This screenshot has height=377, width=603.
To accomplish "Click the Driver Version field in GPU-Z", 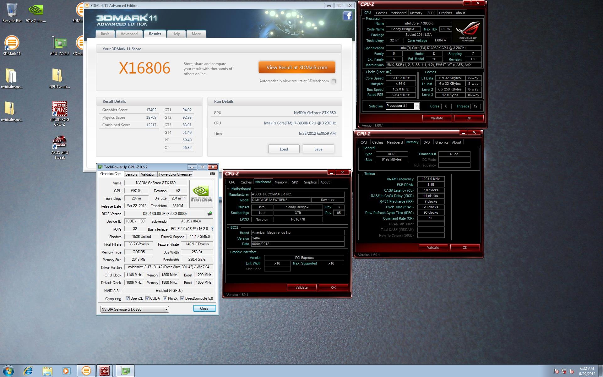I will point(169,267).
